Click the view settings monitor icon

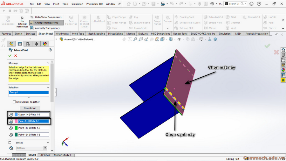point(201,39)
